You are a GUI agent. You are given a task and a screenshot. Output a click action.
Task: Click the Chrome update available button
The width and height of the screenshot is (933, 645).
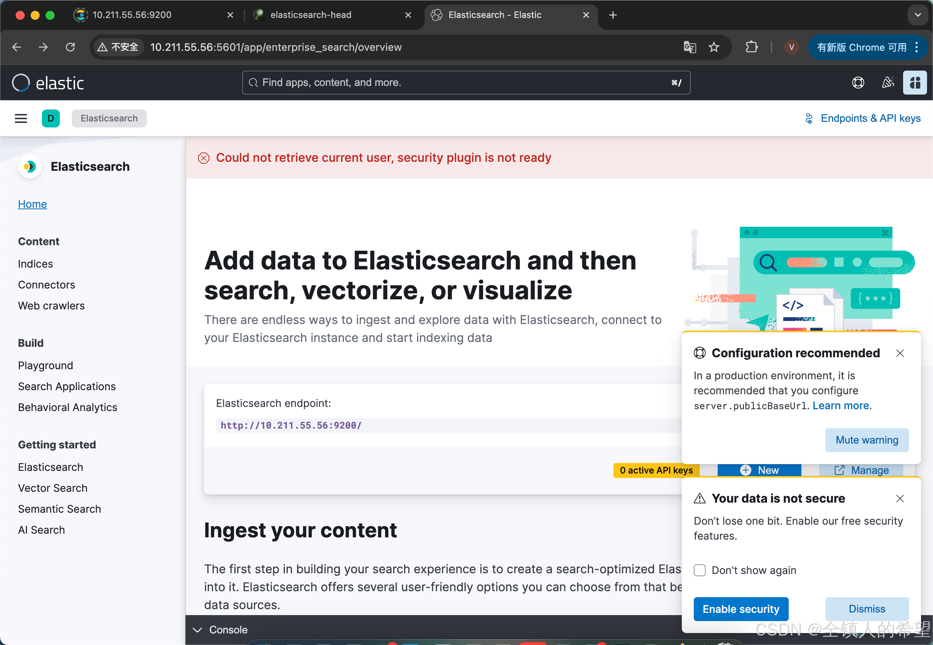tap(861, 47)
